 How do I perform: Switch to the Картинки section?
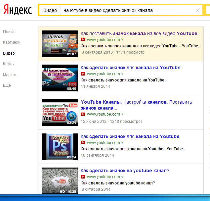pyautogui.click(x=12, y=42)
